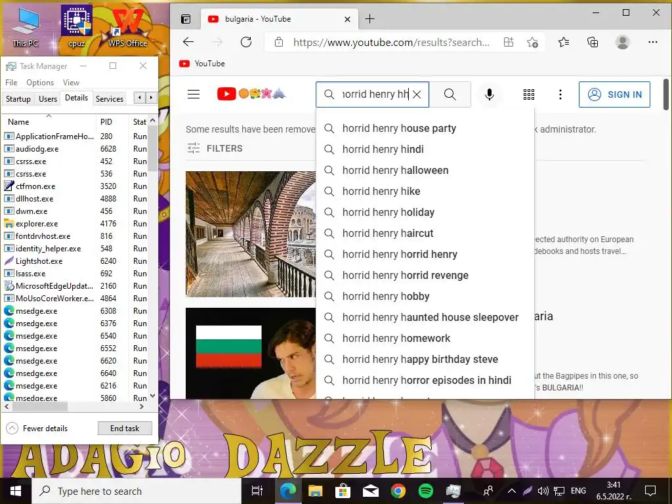Open Microsoft Store from the taskbar
Screen dimensions: 672x504
tap(343, 491)
